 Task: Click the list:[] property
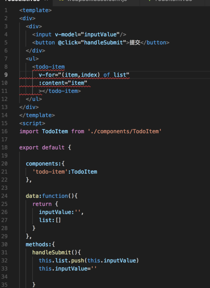pos(50,220)
